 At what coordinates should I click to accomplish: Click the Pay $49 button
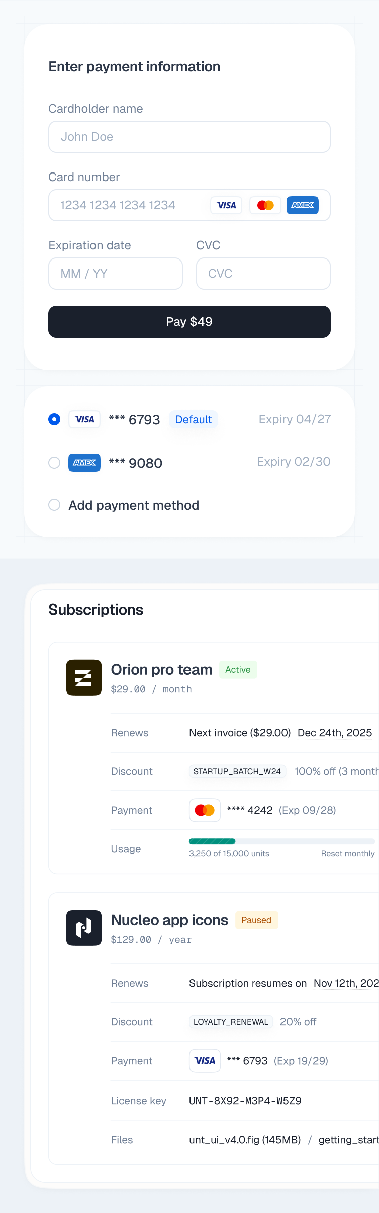[x=190, y=321]
